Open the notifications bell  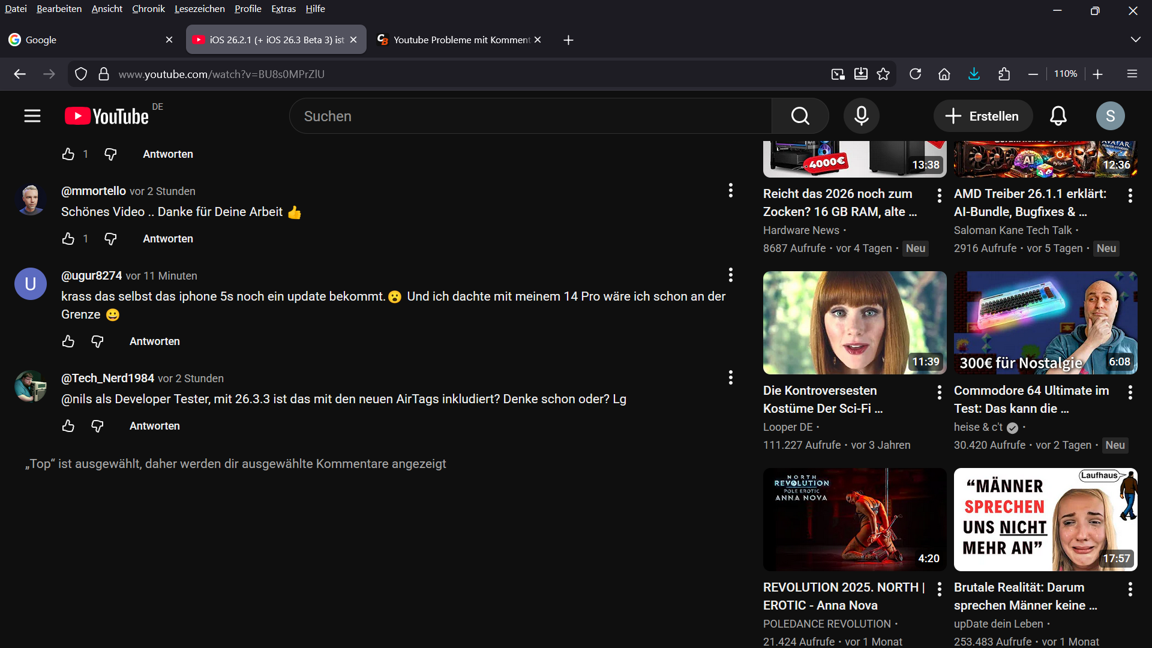coord(1058,116)
